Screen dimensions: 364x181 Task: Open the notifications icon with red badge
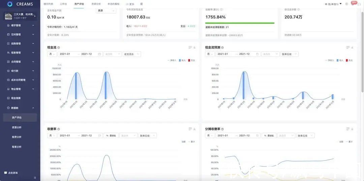pos(353,4)
